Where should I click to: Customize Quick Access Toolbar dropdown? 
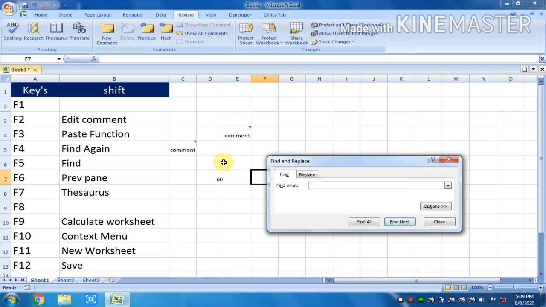click(65, 5)
